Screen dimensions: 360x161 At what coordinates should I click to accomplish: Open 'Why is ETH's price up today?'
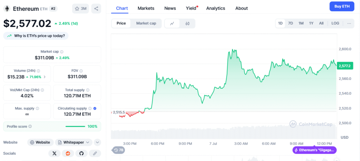click(x=36, y=36)
